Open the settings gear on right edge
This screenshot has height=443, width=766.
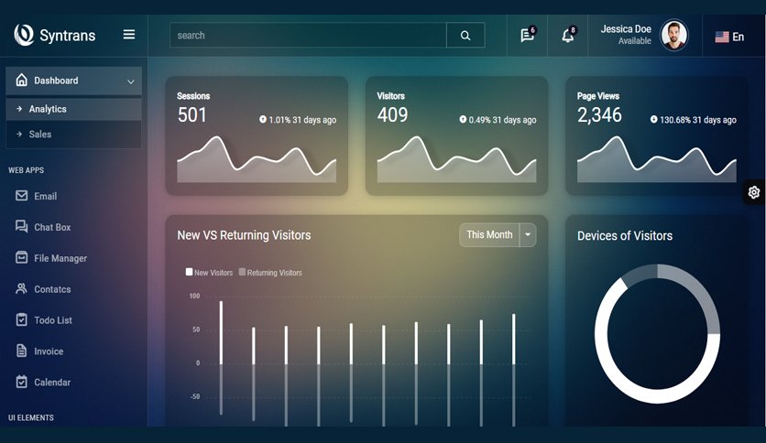pyautogui.click(x=754, y=192)
